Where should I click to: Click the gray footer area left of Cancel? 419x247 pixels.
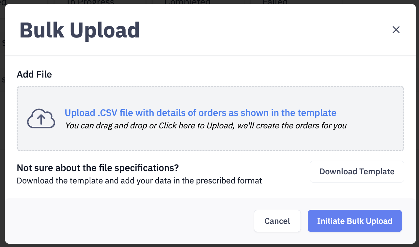(131, 221)
